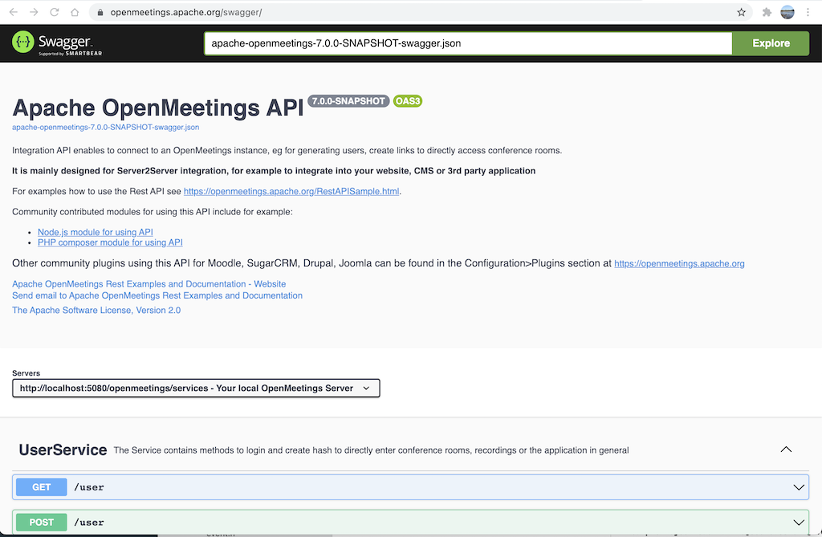The width and height of the screenshot is (822, 537).
Task: Reload the page with the refresh icon
Action: 55,12
